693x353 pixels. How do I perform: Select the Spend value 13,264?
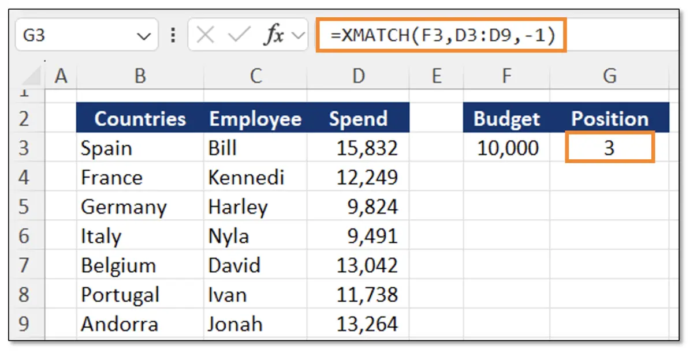click(359, 324)
